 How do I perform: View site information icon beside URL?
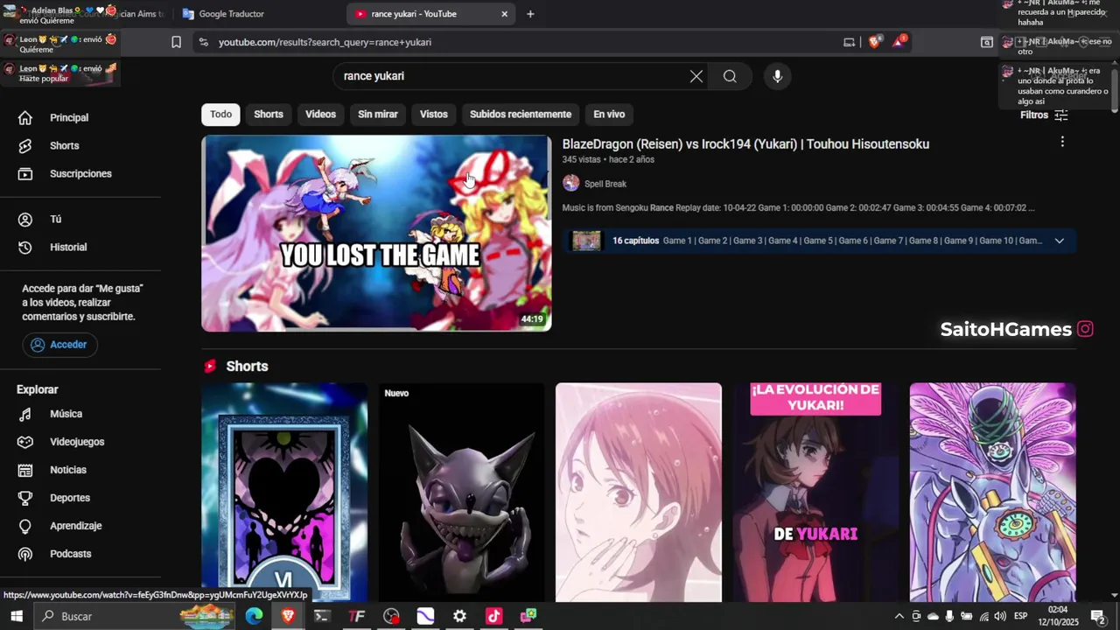click(203, 42)
